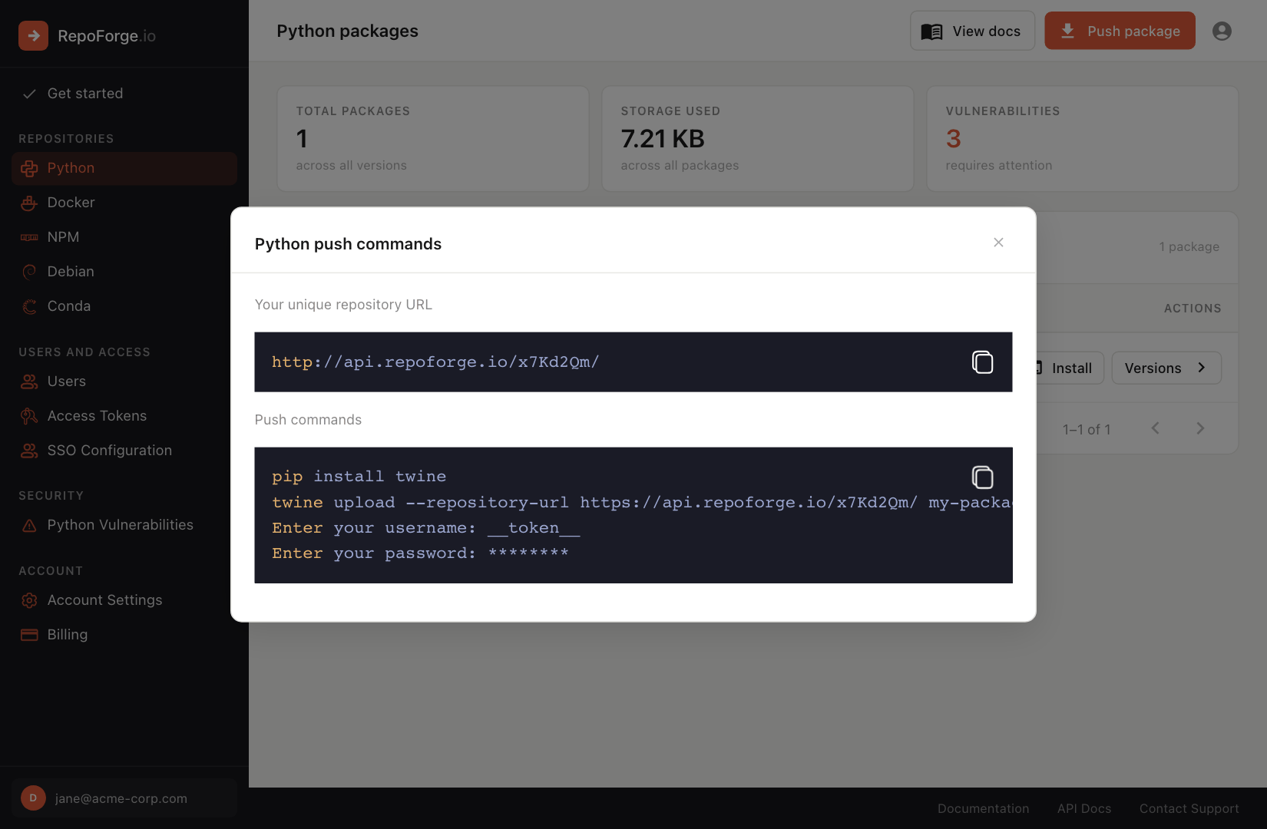Open the Conda repository section
Screen dimensions: 1267x829
coord(124,306)
